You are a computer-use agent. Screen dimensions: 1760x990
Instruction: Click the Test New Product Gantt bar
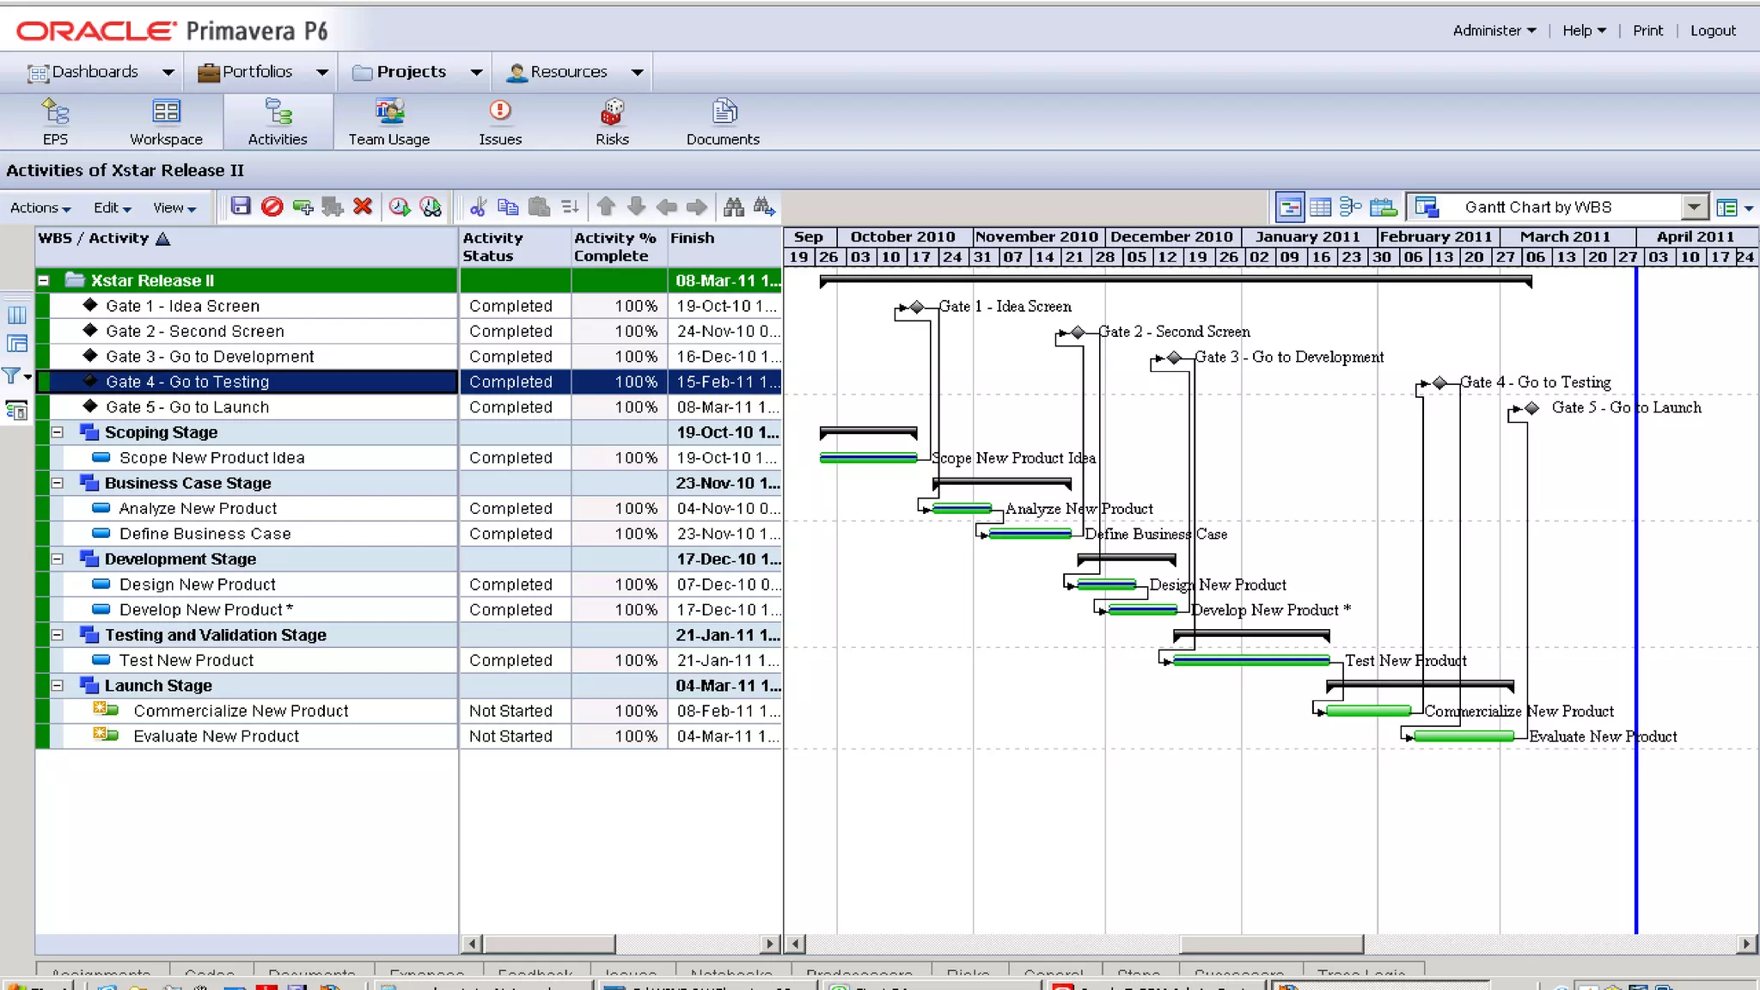pyautogui.click(x=1251, y=660)
